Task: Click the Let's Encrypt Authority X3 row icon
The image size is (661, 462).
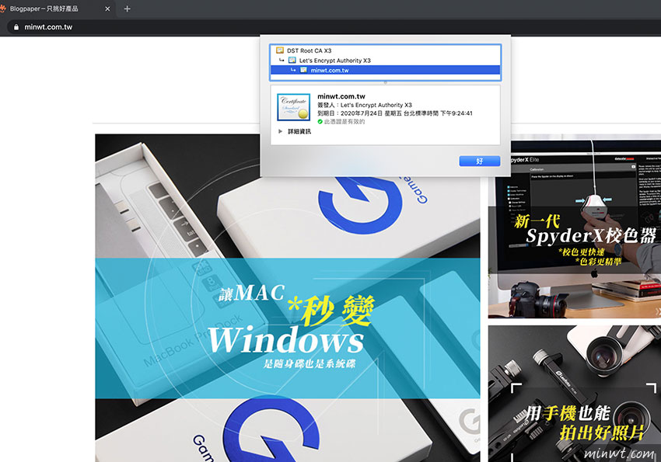Action: pyautogui.click(x=292, y=60)
